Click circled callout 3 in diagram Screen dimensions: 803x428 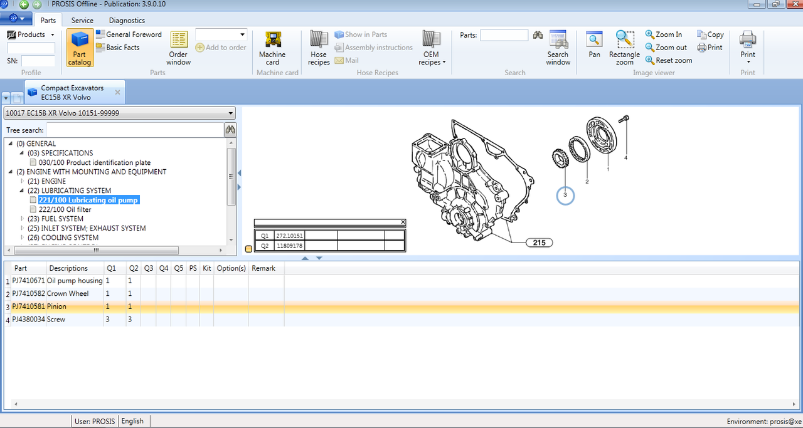coord(565,195)
